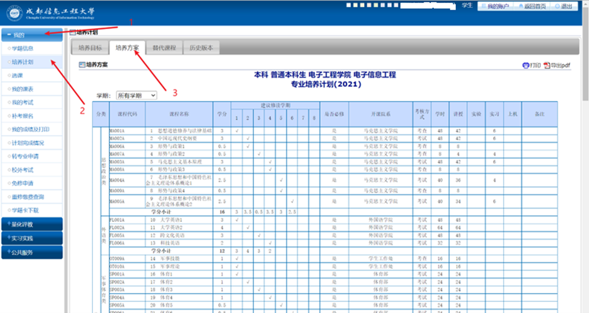Open 选课 in the sidebar

[x=18, y=75]
